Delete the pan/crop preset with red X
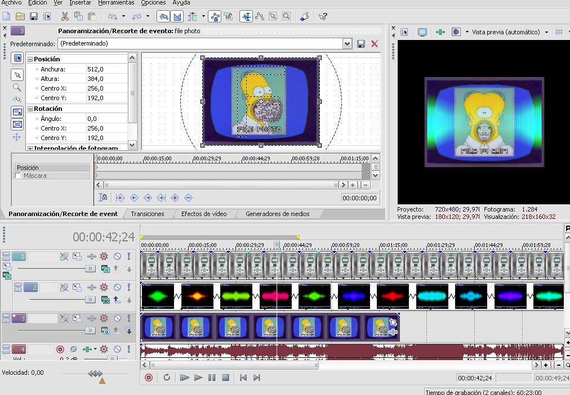570x395 pixels. (375, 44)
